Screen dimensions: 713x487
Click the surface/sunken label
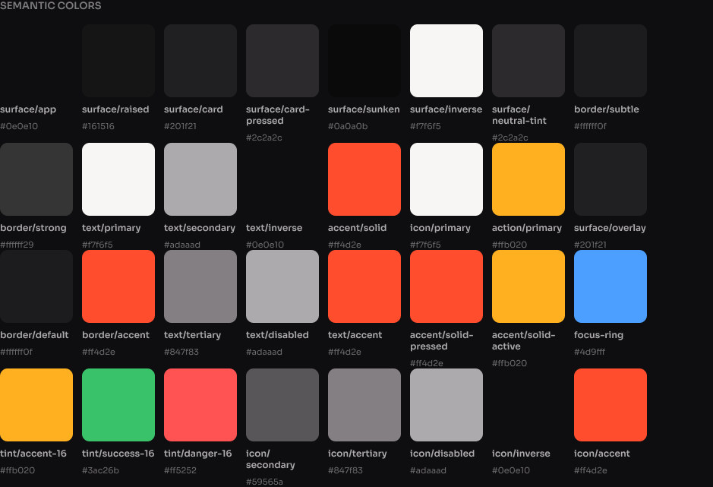click(364, 109)
